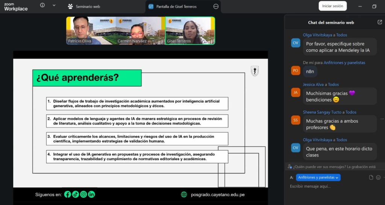Click the Iniciar sesión button

pos(332,6)
